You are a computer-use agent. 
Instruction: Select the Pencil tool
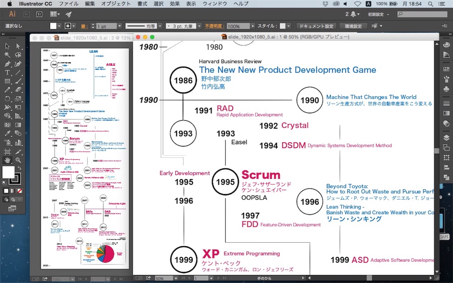pyautogui.click(x=8, y=90)
